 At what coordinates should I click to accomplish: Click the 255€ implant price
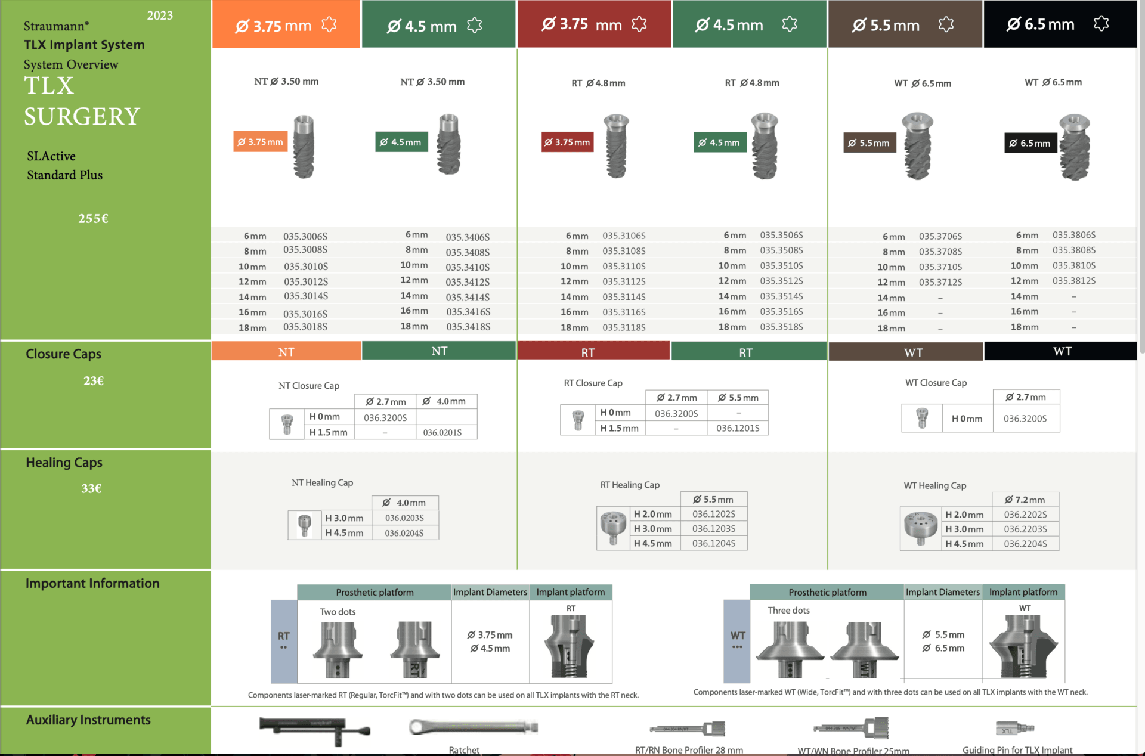coord(93,219)
